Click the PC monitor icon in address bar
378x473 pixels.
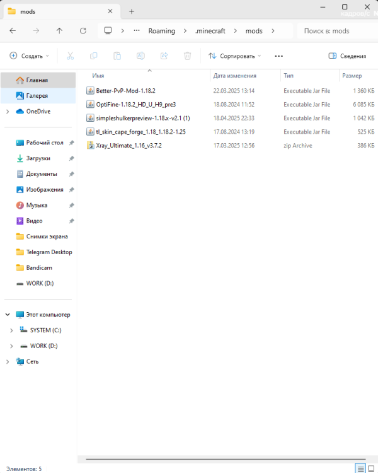pos(108,31)
